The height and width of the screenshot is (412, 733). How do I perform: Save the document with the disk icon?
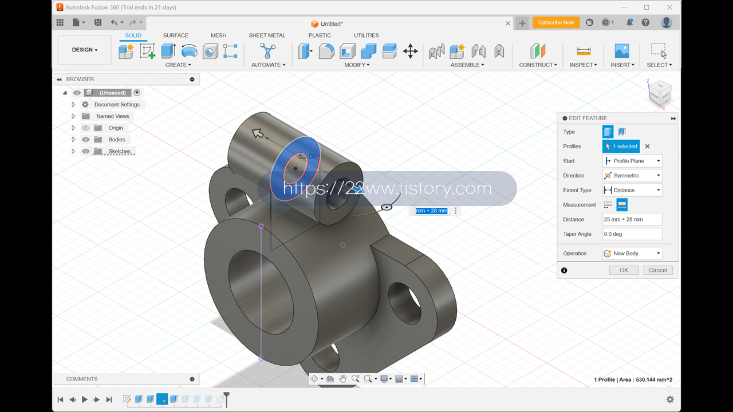(x=98, y=22)
